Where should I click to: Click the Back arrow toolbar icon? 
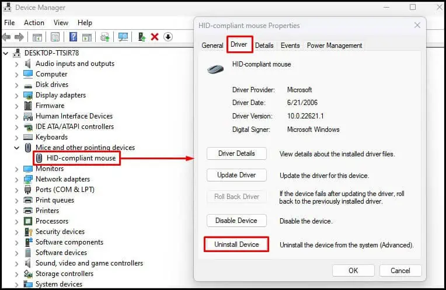click(6, 37)
